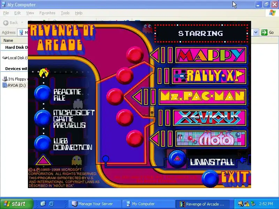Image resolution: width=279 pixels, height=209 pixels.
Task: Click the blue Uninstall button with the triangle
Action: [x=177, y=159]
